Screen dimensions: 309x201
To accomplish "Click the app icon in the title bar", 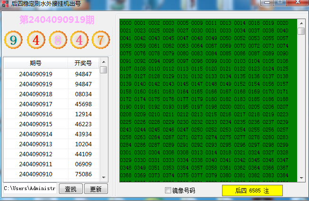I will pos(5,4).
